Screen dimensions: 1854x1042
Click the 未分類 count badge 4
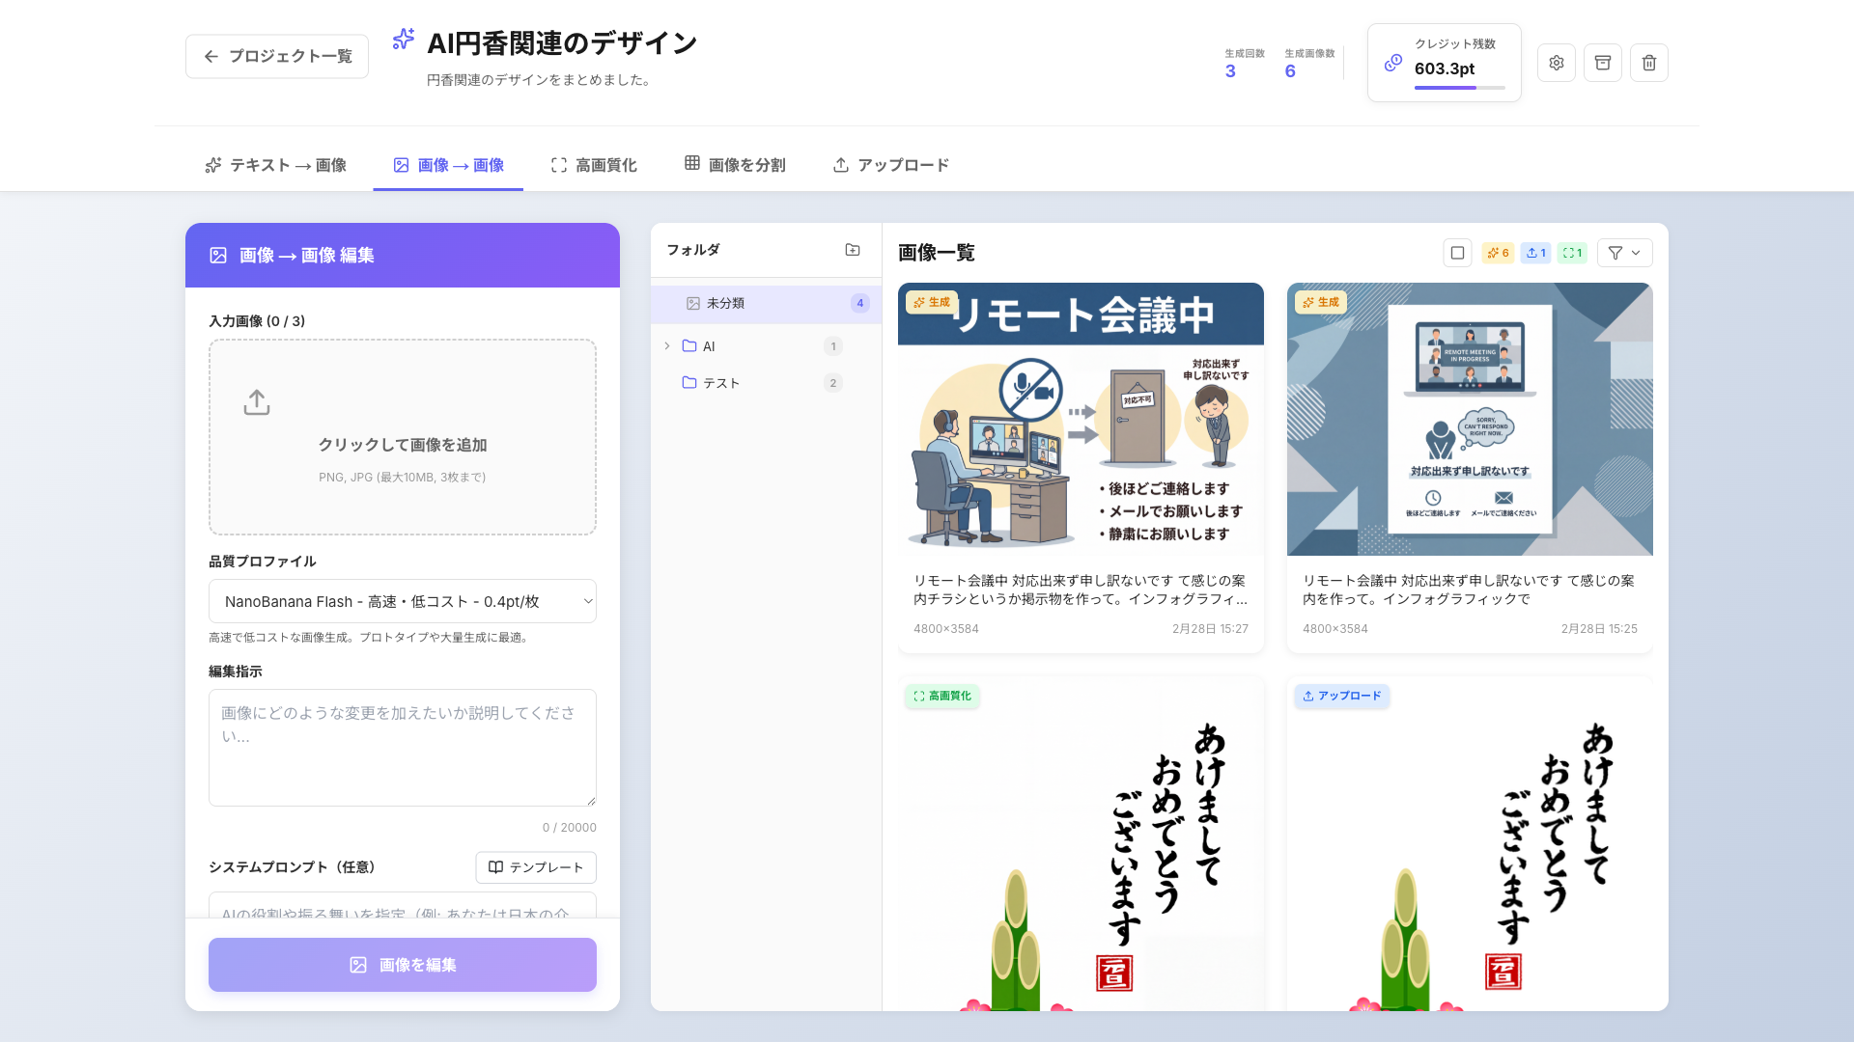click(860, 303)
